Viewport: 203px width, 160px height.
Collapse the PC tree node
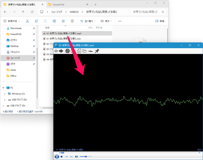tap(3, 88)
